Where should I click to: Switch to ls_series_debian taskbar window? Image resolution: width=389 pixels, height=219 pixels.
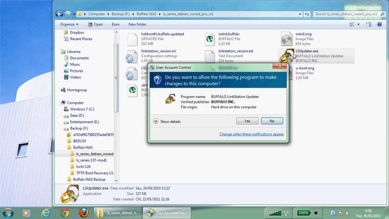pyautogui.click(x=117, y=213)
